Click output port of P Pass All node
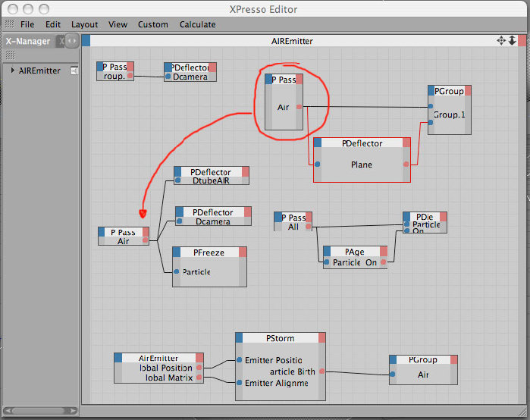The width and height of the screenshot is (530, 420). click(x=308, y=227)
